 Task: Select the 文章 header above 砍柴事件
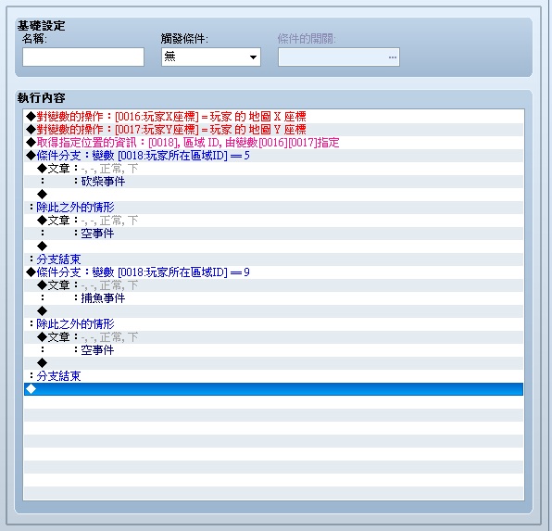pyautogui.click(x=273, y=169)
